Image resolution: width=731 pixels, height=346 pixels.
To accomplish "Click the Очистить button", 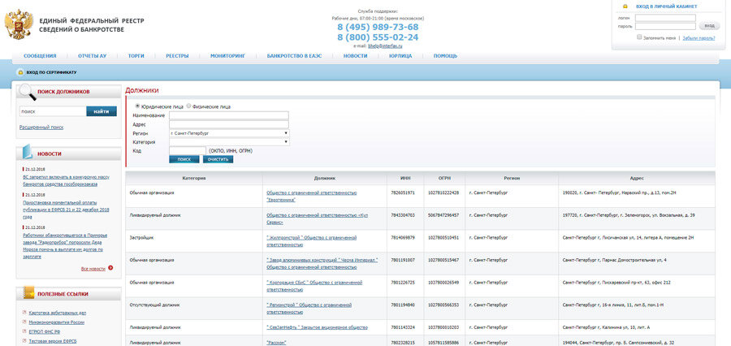I will click(x=218, y=159).
